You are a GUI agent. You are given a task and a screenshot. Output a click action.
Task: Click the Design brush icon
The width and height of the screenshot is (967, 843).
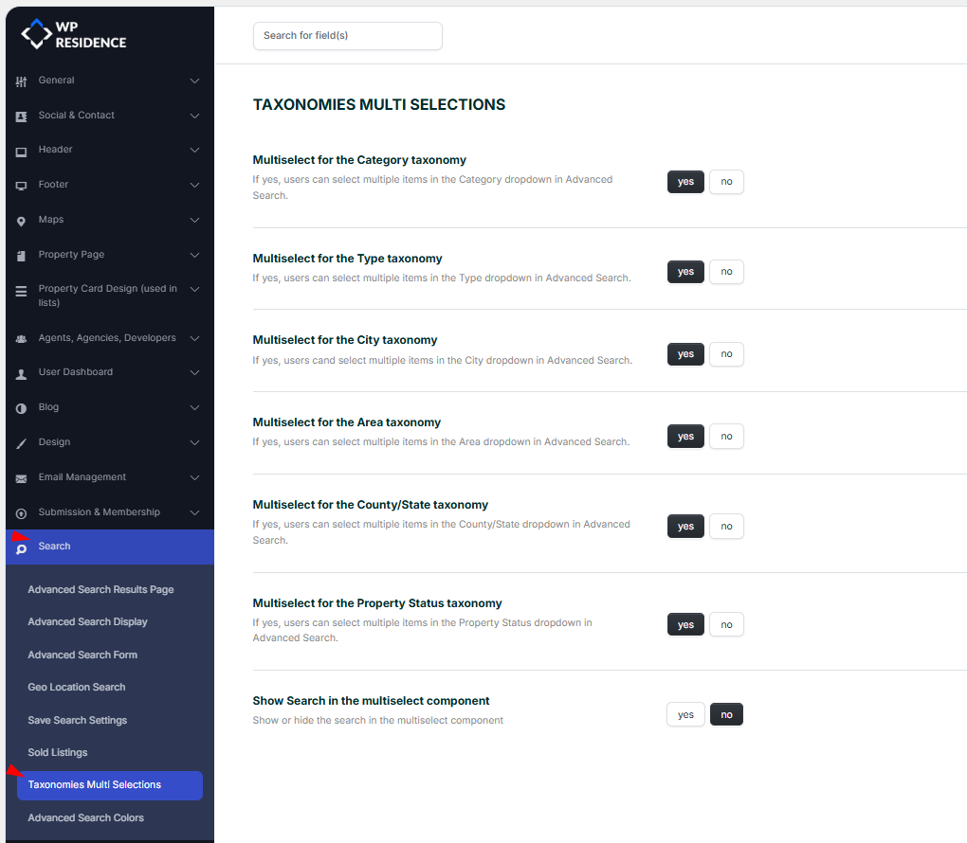pos(21,443)
